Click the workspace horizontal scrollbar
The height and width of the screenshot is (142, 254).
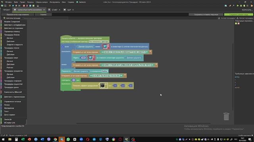(143, 123)
